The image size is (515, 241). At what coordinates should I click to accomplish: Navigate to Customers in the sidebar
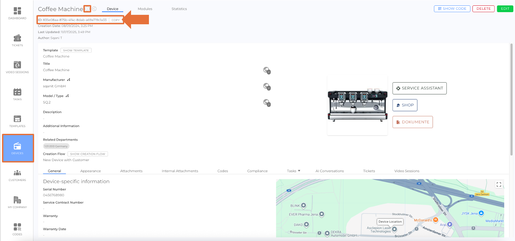17,175
